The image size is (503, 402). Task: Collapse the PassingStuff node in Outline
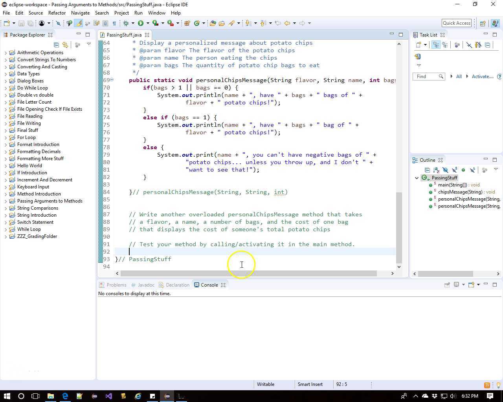(x=417, y=178)
